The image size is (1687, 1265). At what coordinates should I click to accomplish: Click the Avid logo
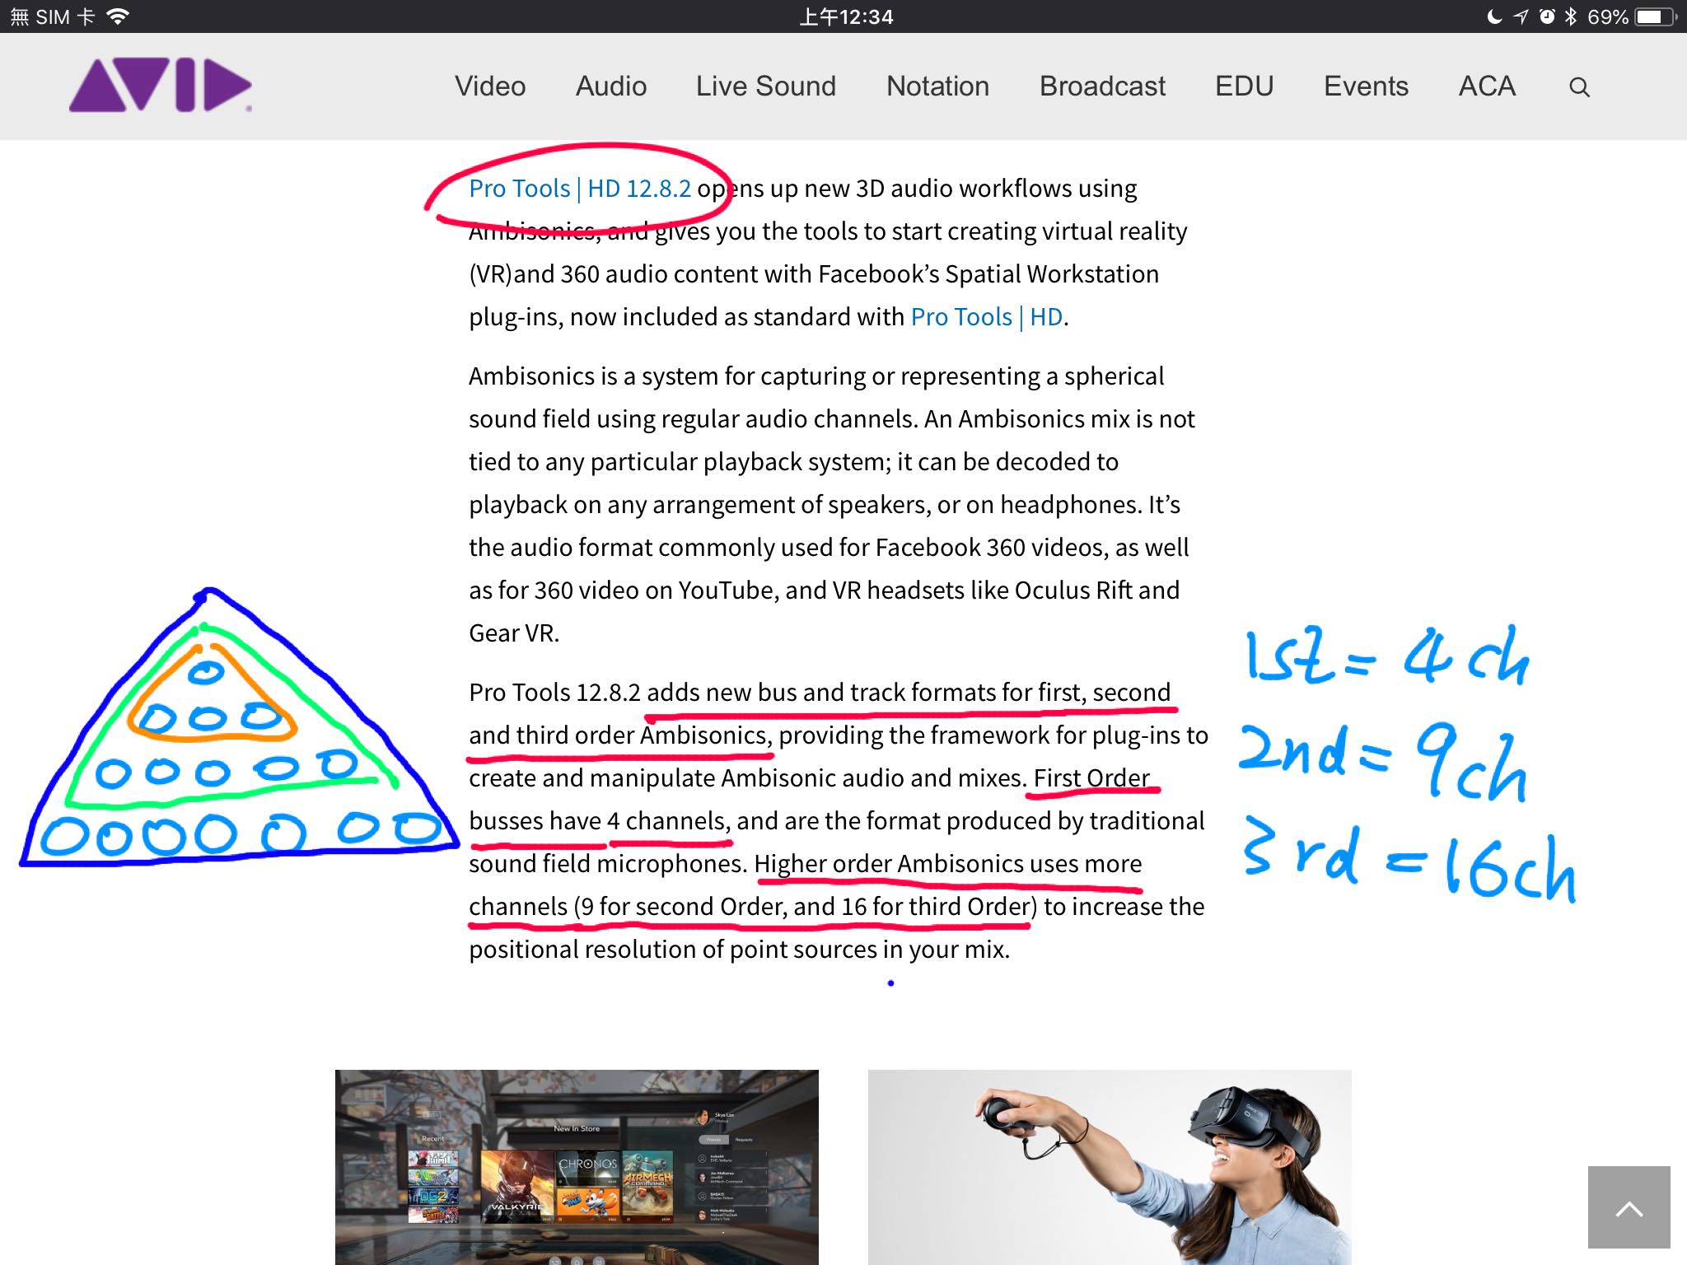[x=161, y=85]
